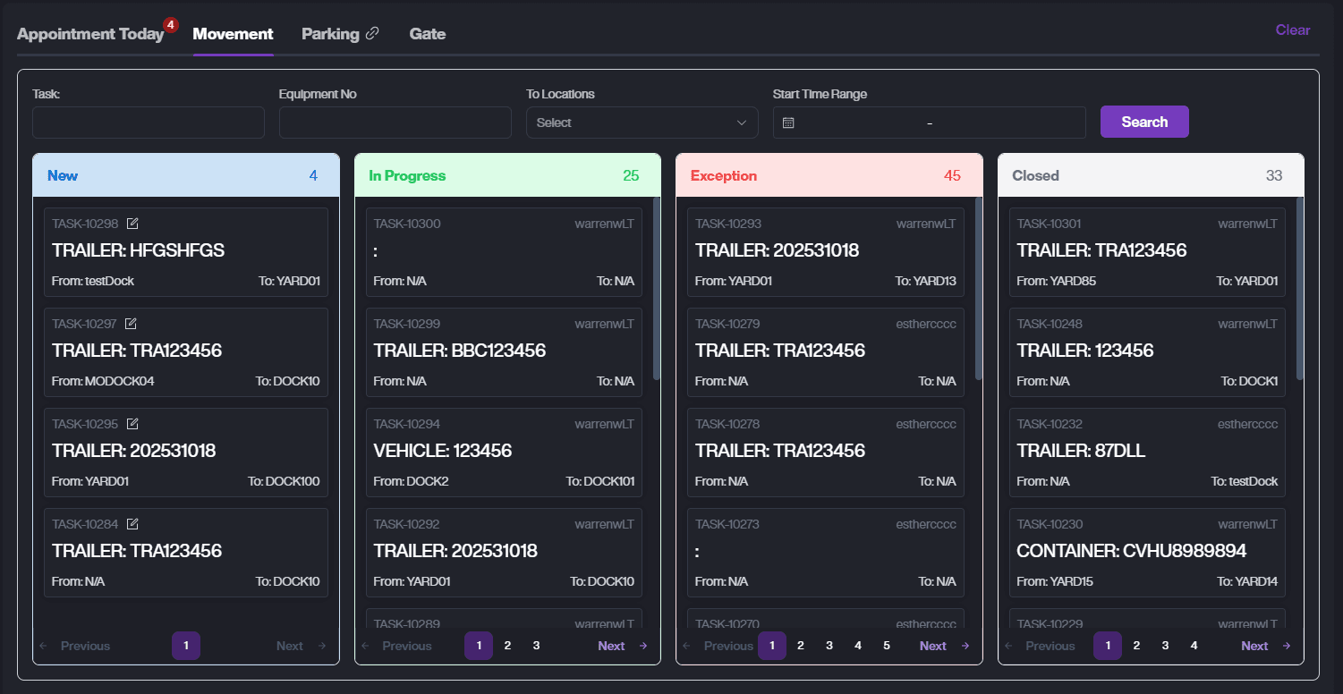
Task: Click edit icon next to TASK-10295
Action: [x=132, y=424]
